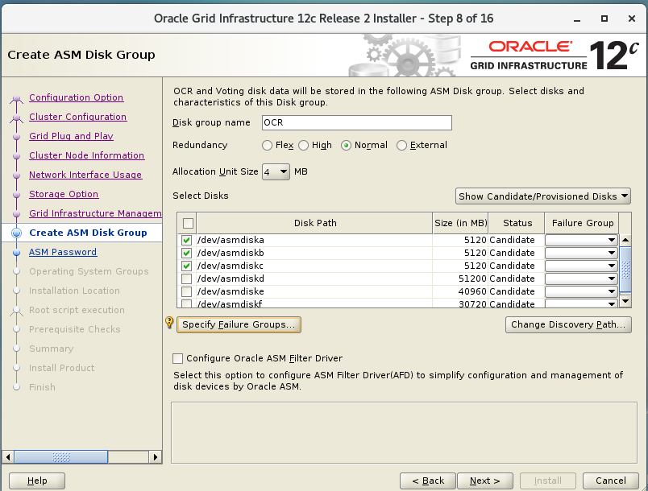
Task: Select the Create ASM Disk Group step
Action: pyautogui.click(x=88, y=233)
